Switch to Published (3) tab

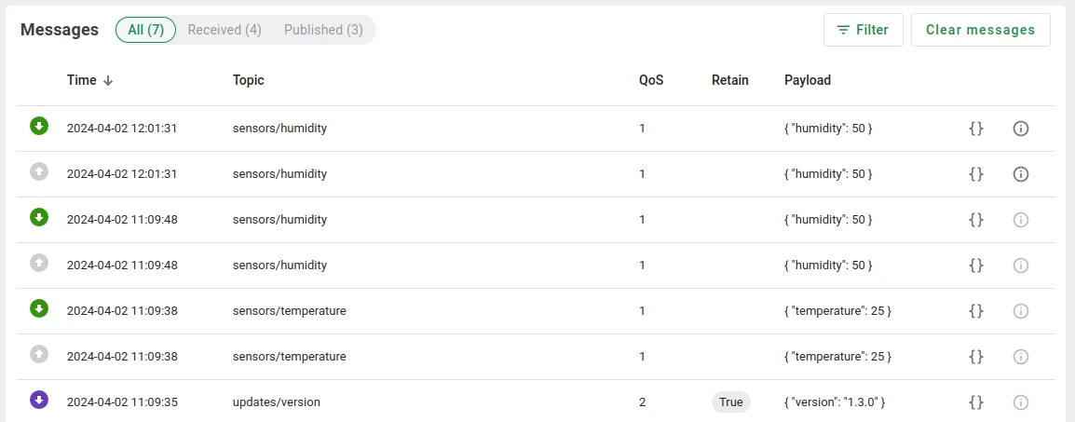pos(323,30)
